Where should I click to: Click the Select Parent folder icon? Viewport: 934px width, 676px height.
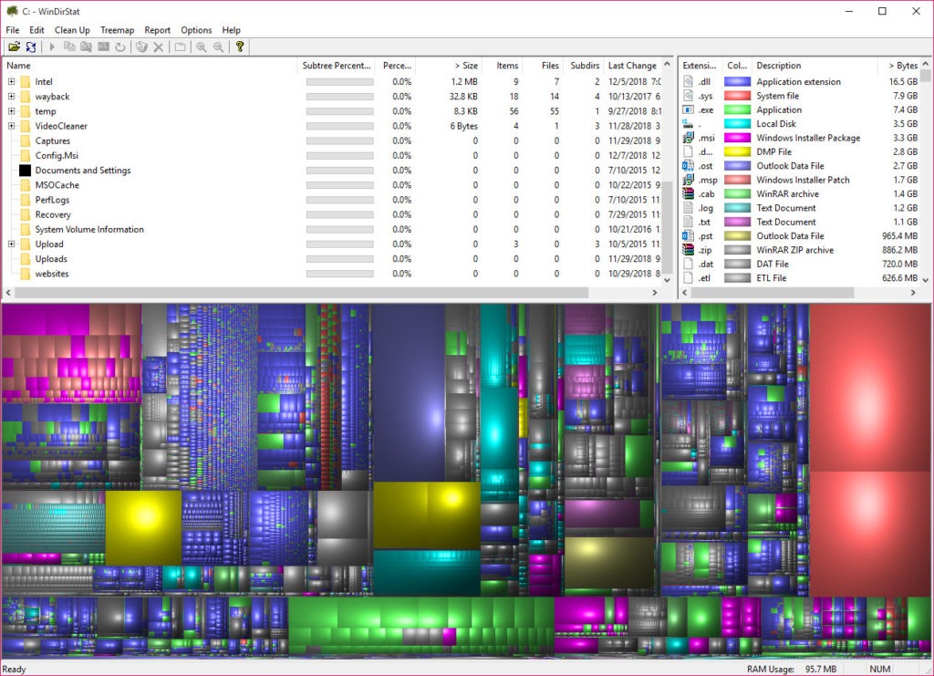coord(180,47)
